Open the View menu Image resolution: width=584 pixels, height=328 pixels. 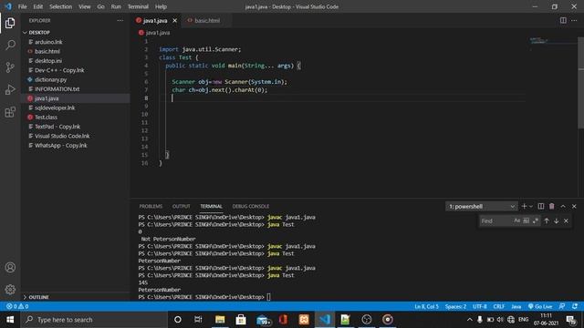click(85, 6)
